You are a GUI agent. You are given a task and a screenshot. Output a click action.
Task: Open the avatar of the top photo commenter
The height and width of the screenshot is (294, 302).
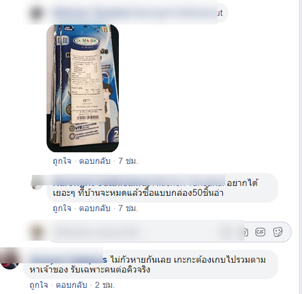pos(36,13)
